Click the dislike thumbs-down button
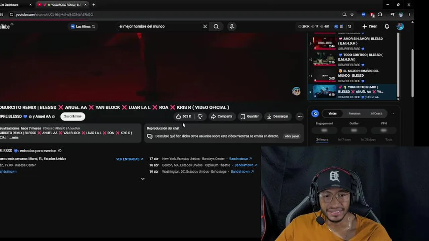429x241 pixels. 200,116
